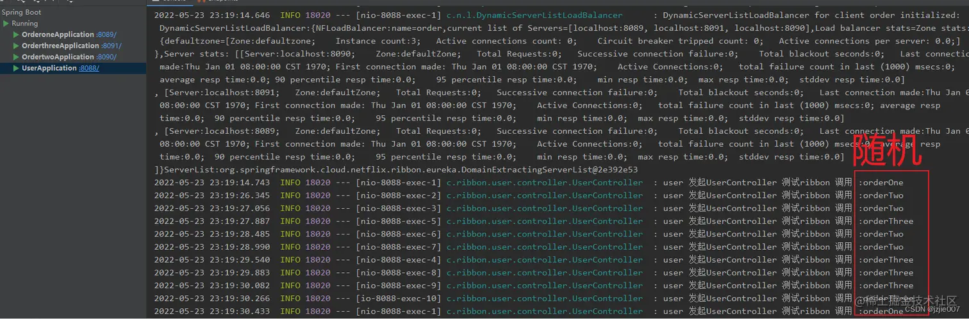The height and width of the screenshot is (319, 969).
Task: Open the UserController class link on the 23:19:14.743 row
Action: tap(545, 183)
